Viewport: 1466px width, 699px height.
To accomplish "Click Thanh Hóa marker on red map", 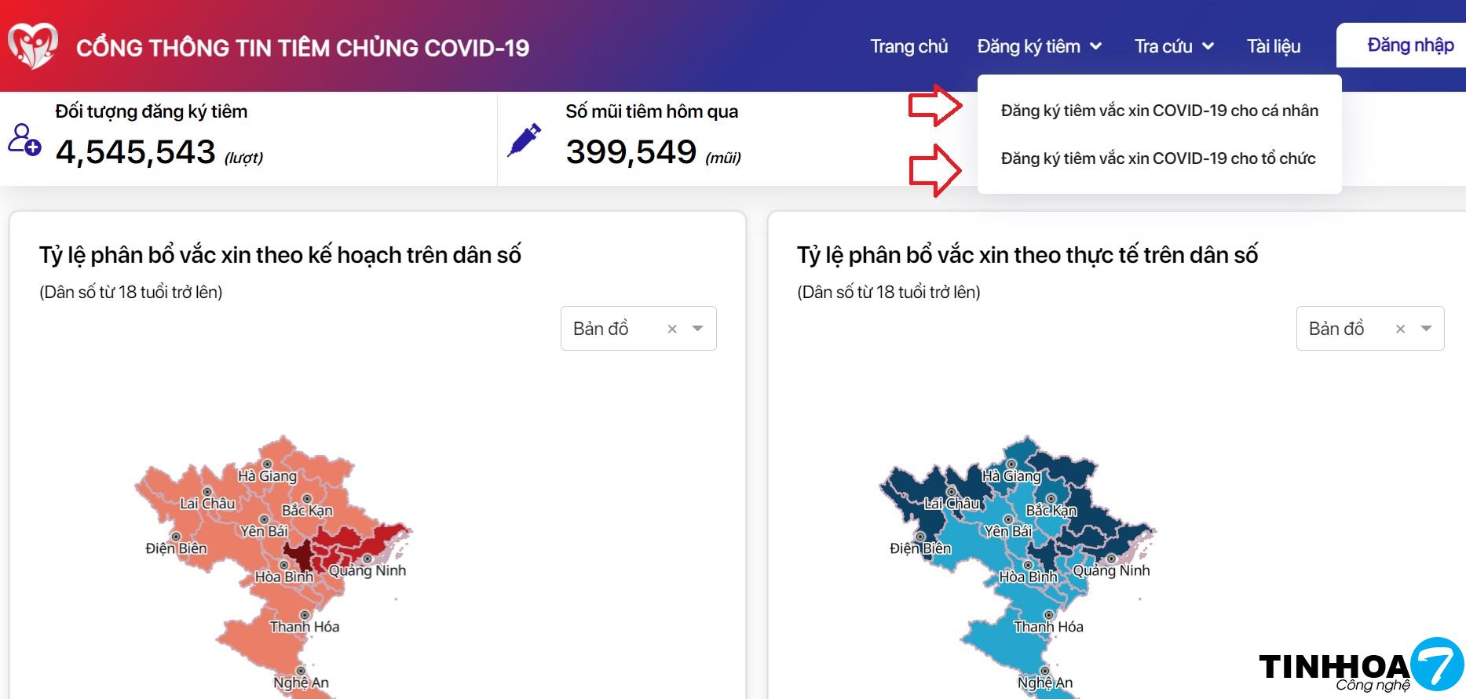I will point(305,615).
